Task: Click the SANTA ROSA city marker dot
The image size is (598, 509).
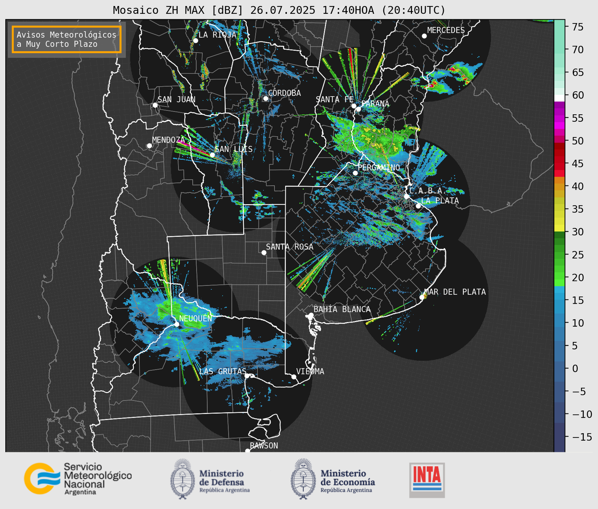Action: tap(264, 252)
